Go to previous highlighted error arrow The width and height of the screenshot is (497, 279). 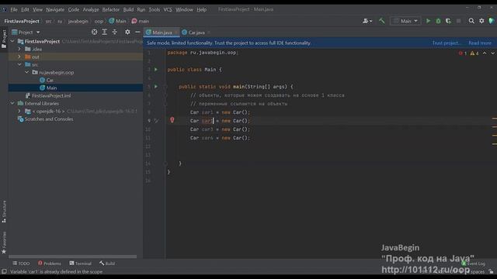485,53
